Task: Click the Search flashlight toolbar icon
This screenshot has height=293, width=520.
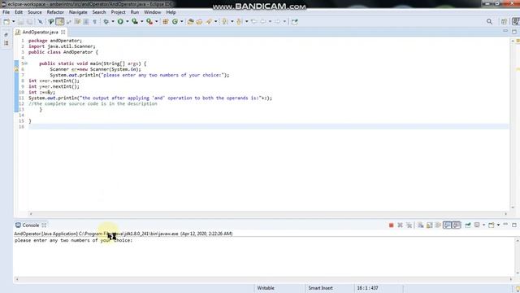Action: [x=209, y=22]
